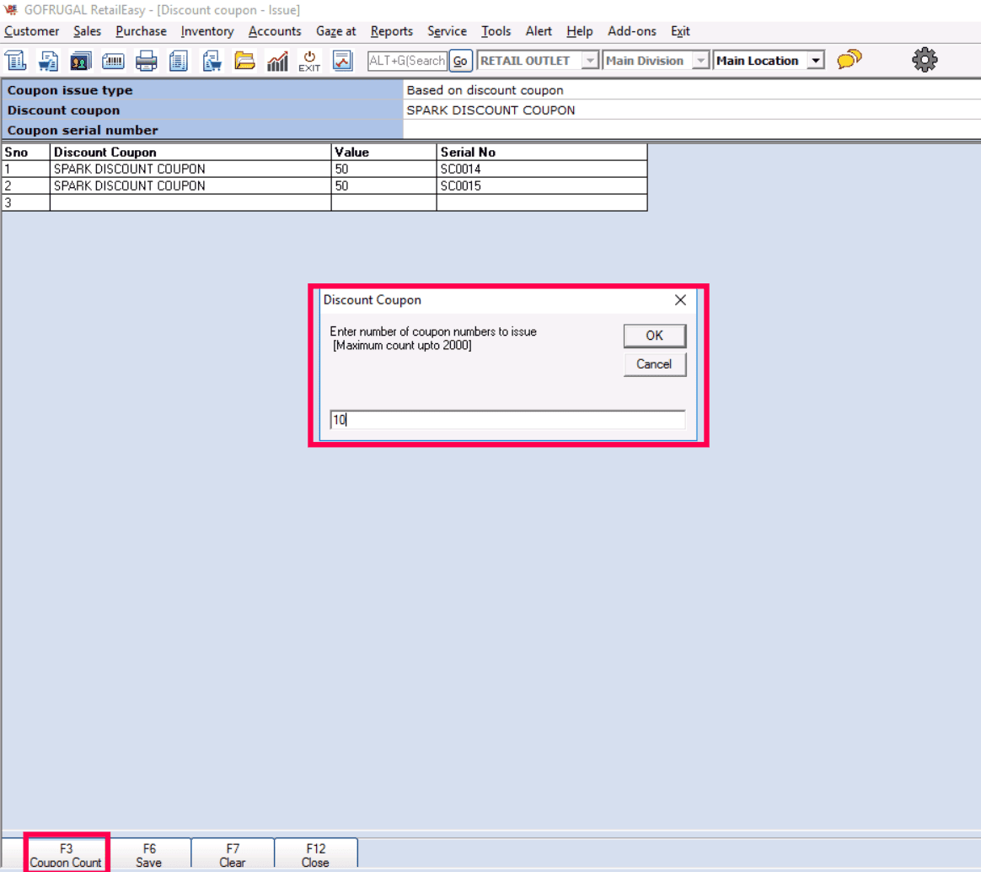The width and height of the screenshot is (981, 872).
Task: Click the ALT+G search box
Action: coord(407,61)
